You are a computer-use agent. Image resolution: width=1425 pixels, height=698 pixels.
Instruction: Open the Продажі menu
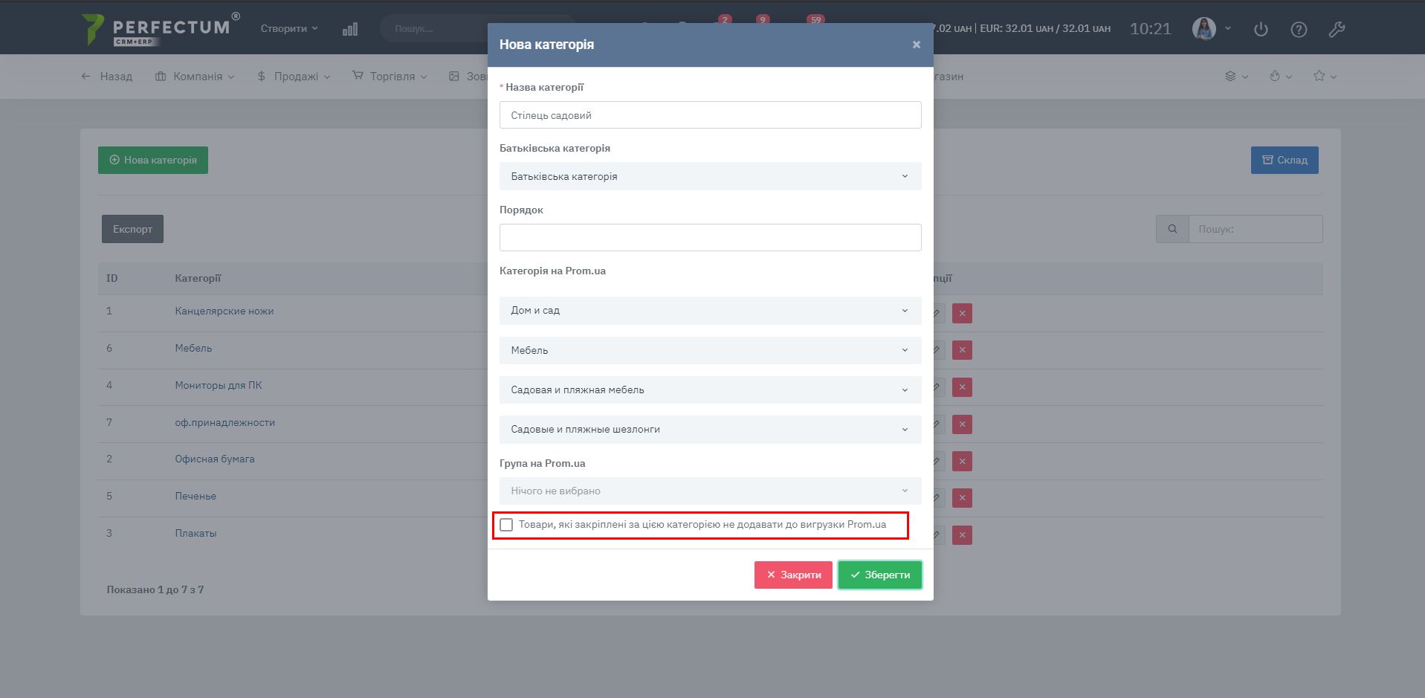click(x=294, y=76)
